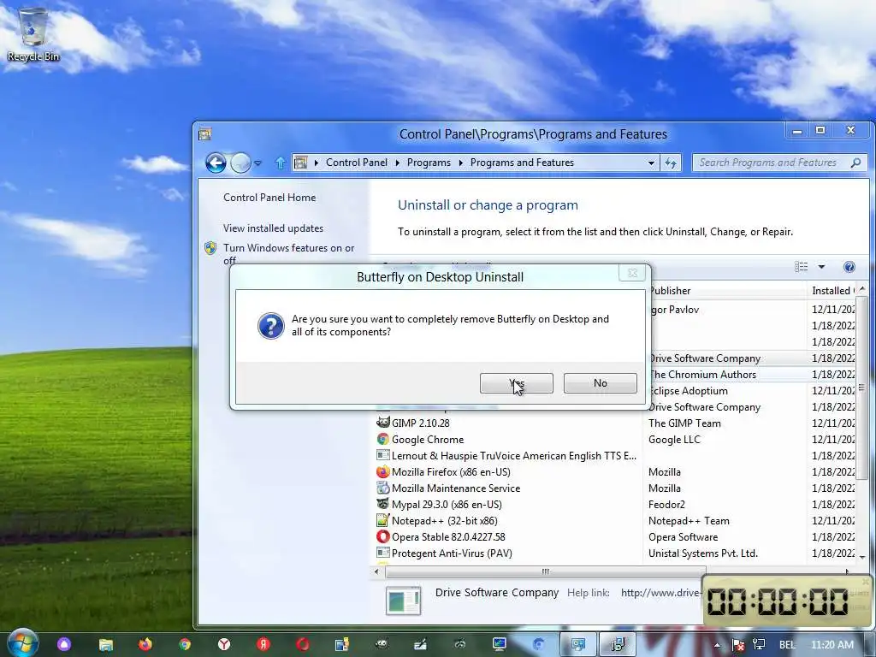Open the address bar history dropdown
This screenshot has width=876, height=657.
pos(651,163)
